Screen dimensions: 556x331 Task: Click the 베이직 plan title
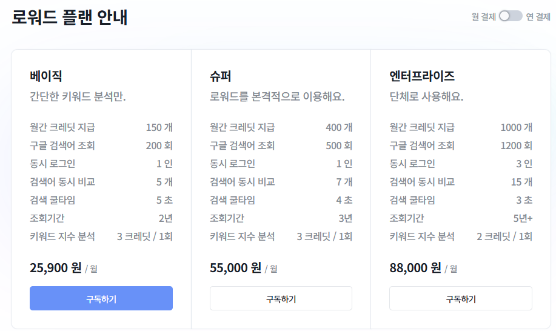46,76
